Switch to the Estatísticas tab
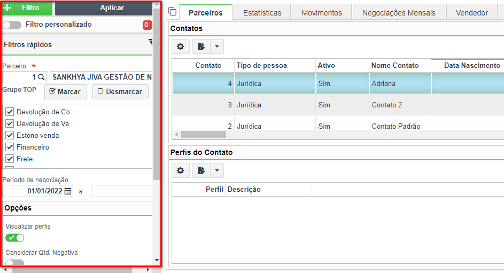This screenshot has width=504, height=273. tap(262, 12)
